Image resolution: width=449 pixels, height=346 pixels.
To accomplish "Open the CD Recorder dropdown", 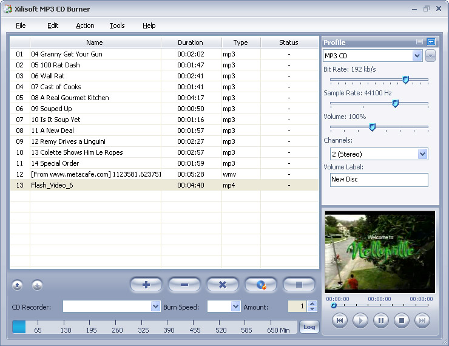I will point(155,307).
